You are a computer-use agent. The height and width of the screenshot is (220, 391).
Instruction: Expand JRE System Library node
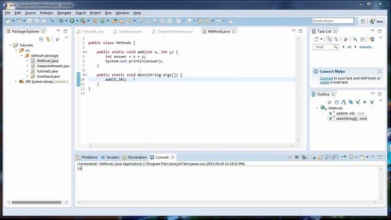pos(16,81)
